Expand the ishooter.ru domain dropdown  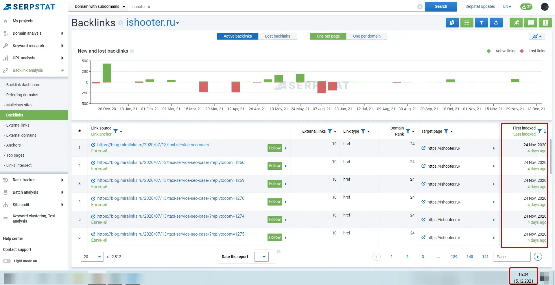[178, 23]
